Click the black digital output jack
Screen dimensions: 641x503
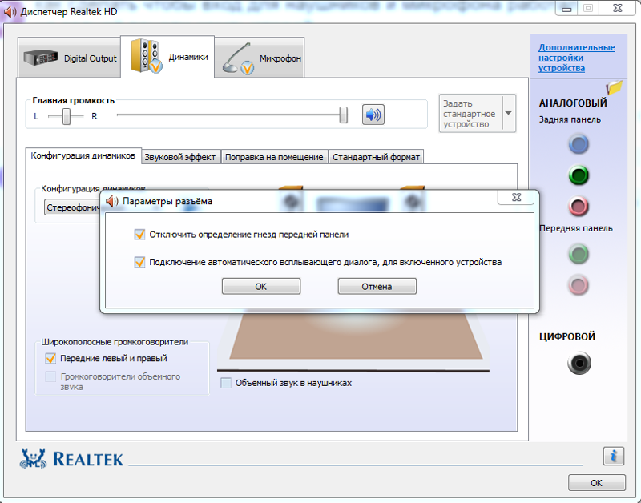pos(579,363)
